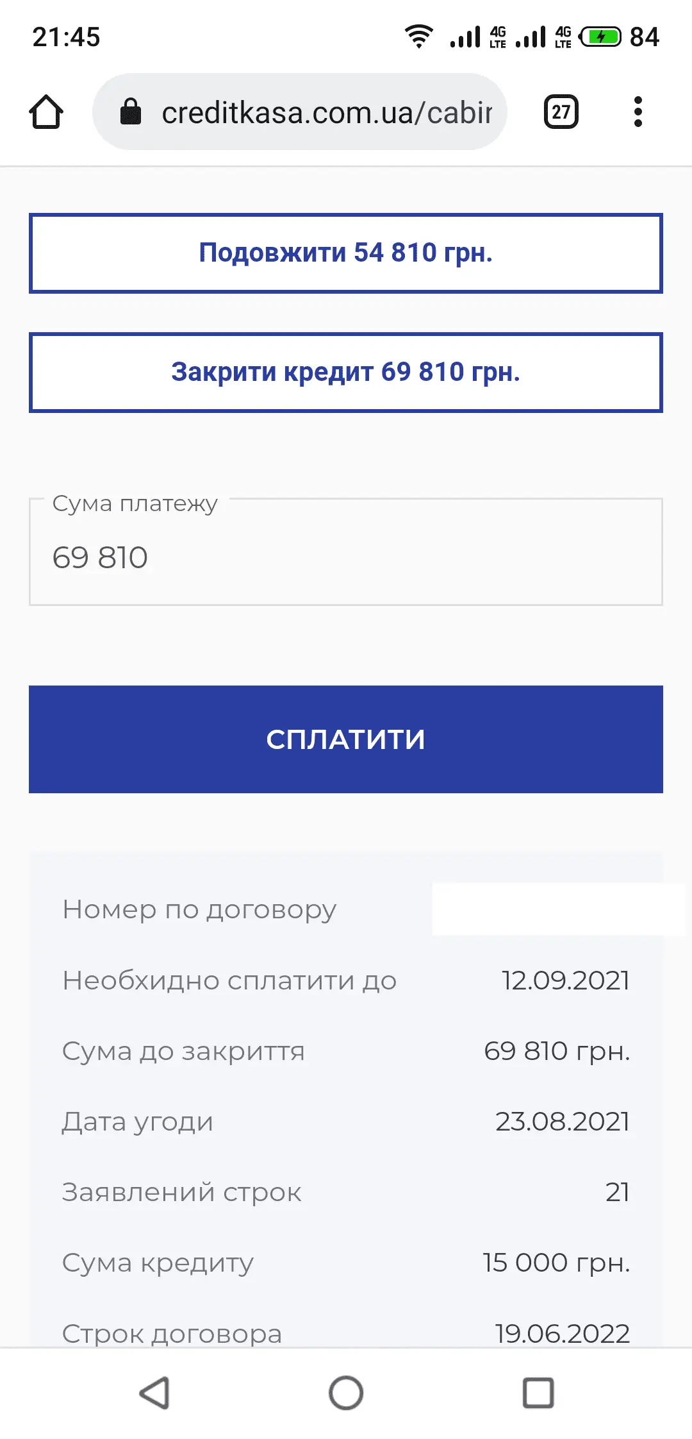This screenshot has height=1439, width=692.
Task: Tap the status bar clock 21:45
Action: (66, 37)
